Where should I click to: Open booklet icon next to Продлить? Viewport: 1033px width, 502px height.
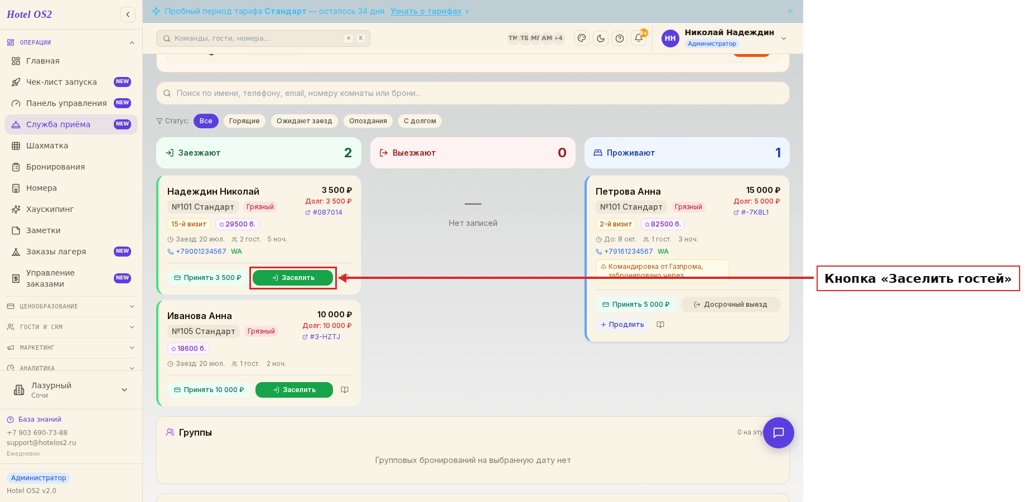[660, 325]
